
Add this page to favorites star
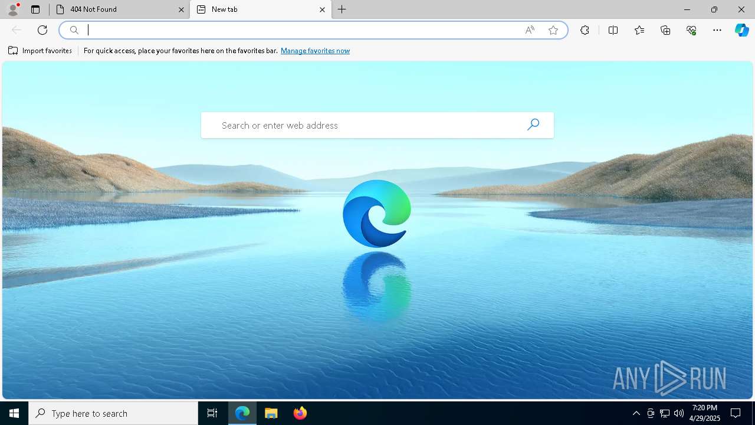click(553, 30)
